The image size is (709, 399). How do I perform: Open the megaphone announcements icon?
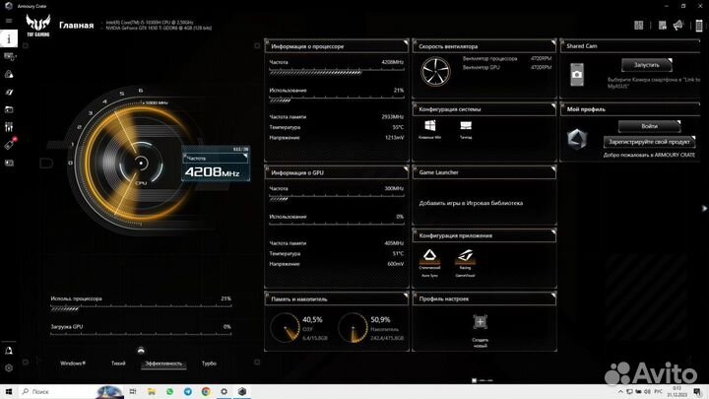click(678, 26)
